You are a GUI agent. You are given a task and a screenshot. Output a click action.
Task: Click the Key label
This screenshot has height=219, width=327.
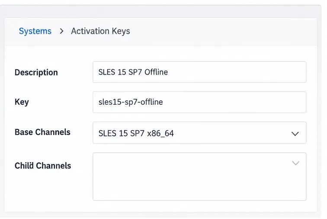point(22,102)
